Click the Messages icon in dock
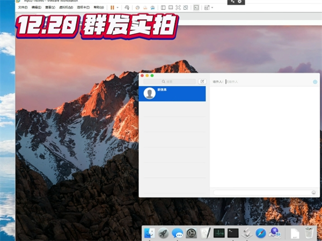This screenshot has width=322, height=241. coord(178,233)
